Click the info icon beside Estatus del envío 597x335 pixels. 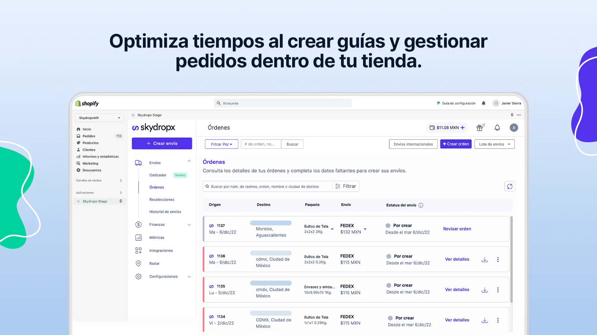pos(421,205)
